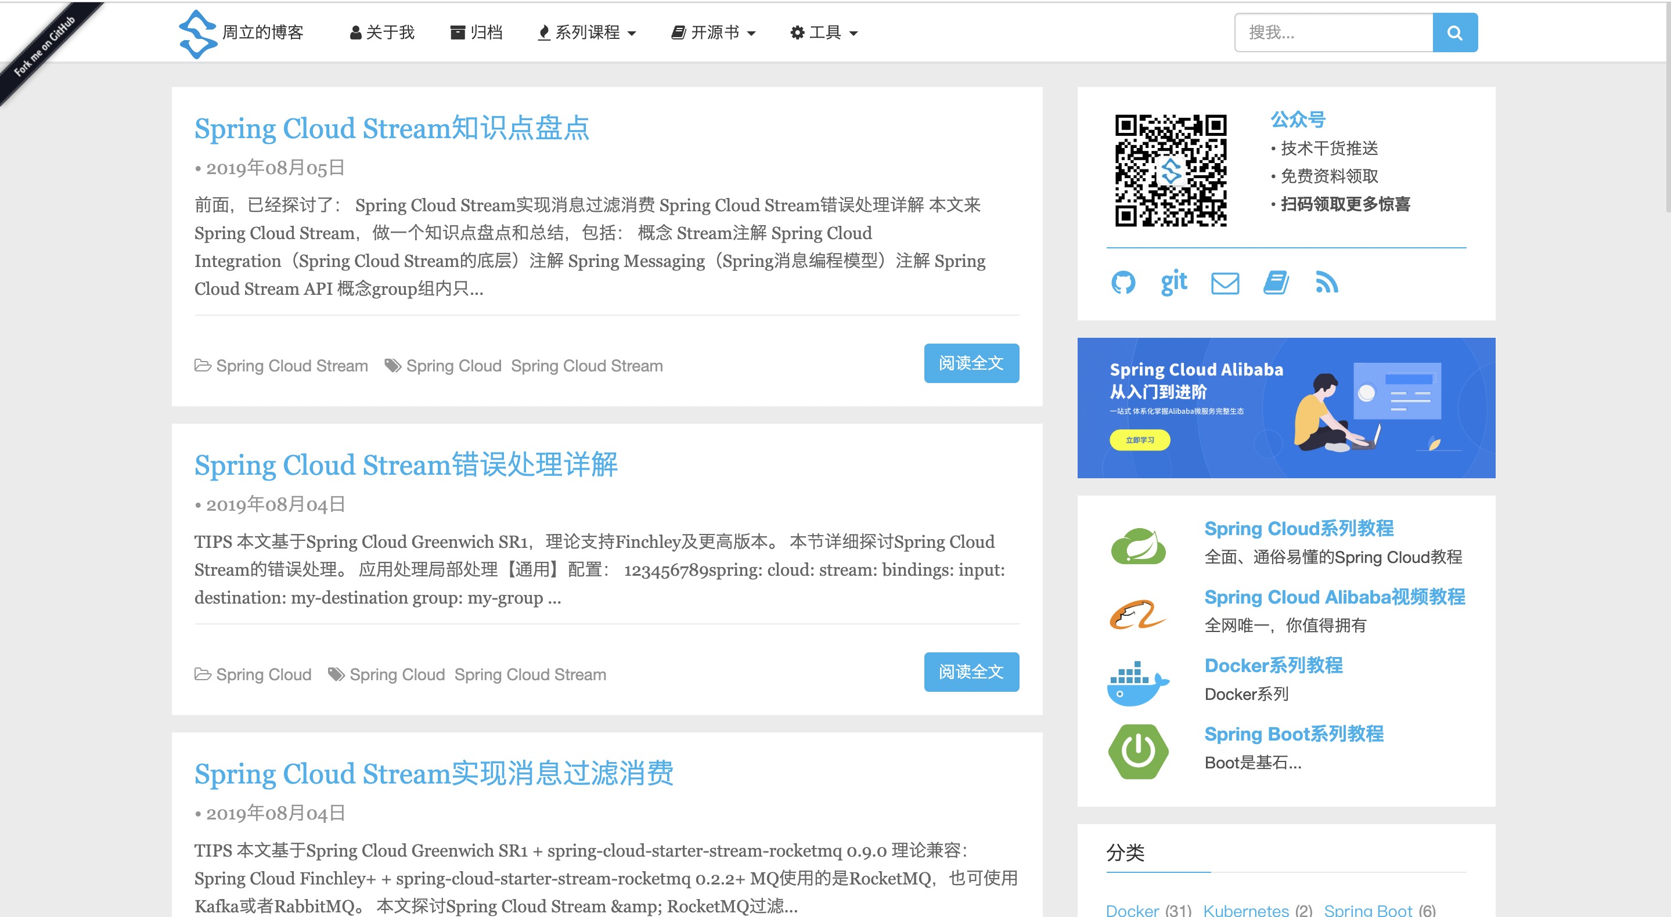Open the git icon link

(1173, 283)
